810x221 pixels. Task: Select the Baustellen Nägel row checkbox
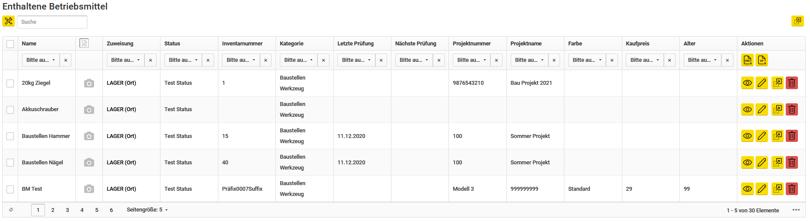(10, 163)
